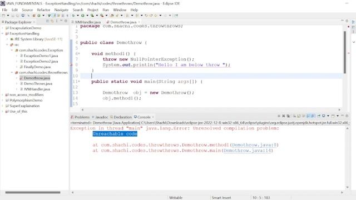Toggle Scroll Lock in Console toolbar
Screen dimensions: 356x200
click(x=299, y=116)
